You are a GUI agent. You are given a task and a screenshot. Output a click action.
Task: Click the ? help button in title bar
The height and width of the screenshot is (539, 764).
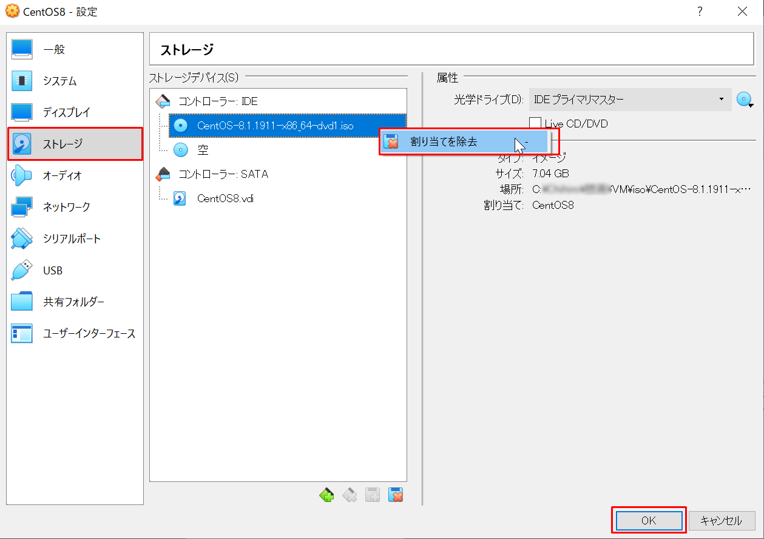coord(700,12)
